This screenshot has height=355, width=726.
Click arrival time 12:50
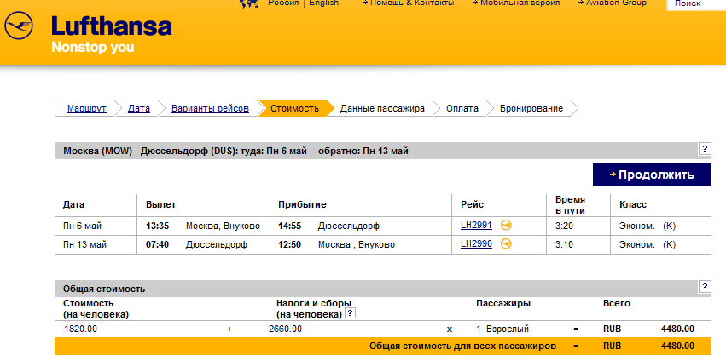290,244
